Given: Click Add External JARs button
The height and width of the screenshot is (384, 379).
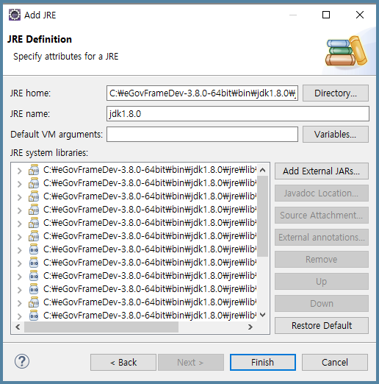Looking at the screenshot, I should [322, 171].
